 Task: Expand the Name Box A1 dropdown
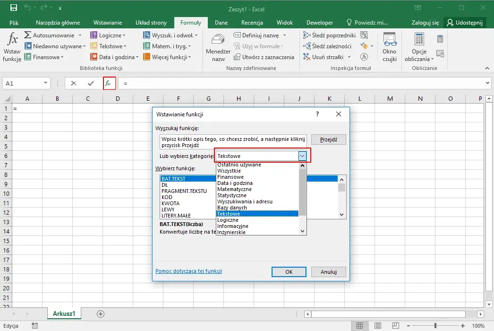pyautogui.click(x=45, y=83)
